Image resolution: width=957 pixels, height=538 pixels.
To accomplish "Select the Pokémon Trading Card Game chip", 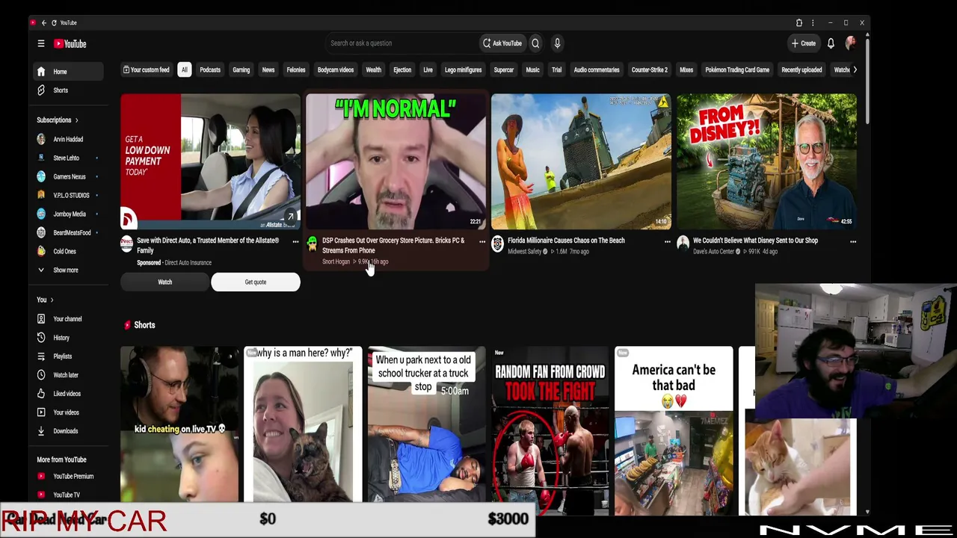I will click(x=737, y=69).
